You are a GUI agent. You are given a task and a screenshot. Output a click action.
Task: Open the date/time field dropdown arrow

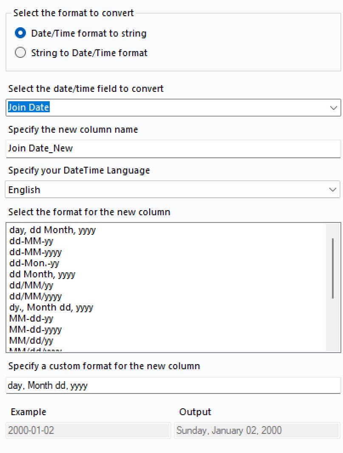click(x=333, y=108)
